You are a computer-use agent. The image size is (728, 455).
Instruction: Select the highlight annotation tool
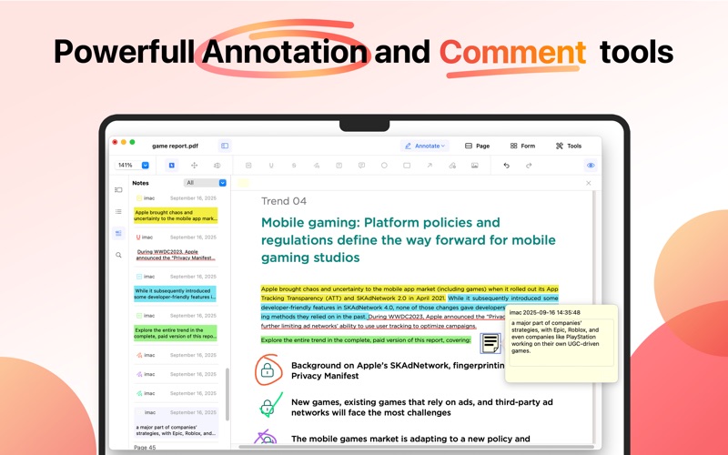[x=248, y=166]
